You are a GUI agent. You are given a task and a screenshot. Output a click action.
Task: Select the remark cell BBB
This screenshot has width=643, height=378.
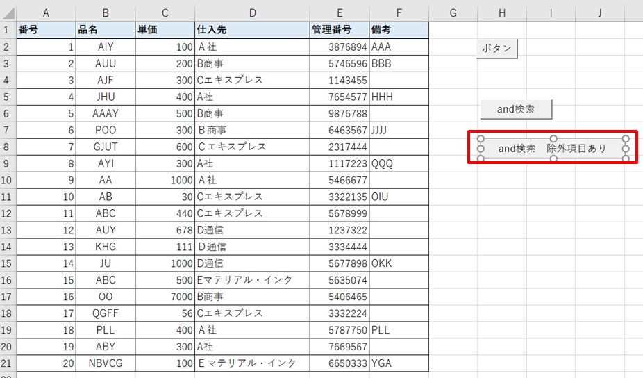pos(399,64)
